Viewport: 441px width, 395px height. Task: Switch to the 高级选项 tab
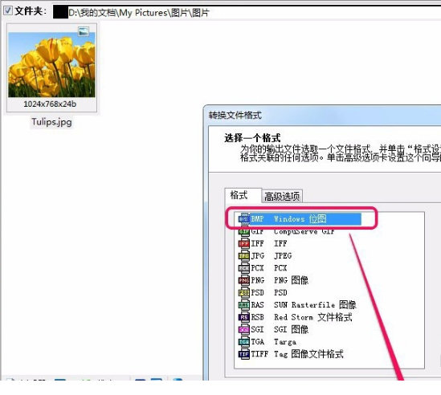pyautogui.click(x=282, y=196)
